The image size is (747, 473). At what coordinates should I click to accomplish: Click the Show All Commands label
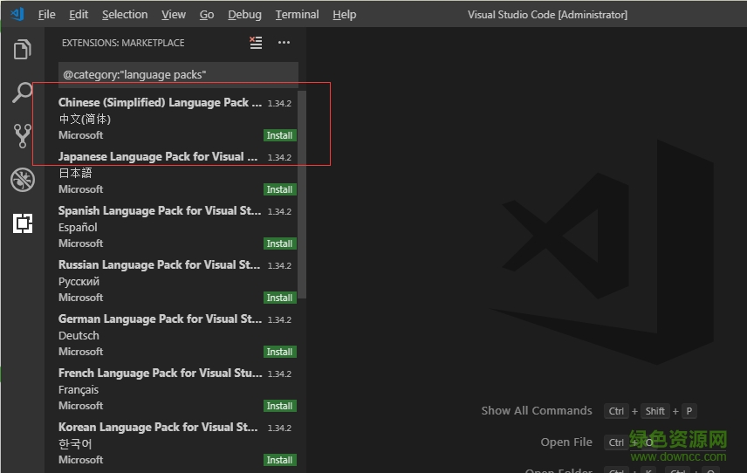pyautogui.click(x=537, y=410)
